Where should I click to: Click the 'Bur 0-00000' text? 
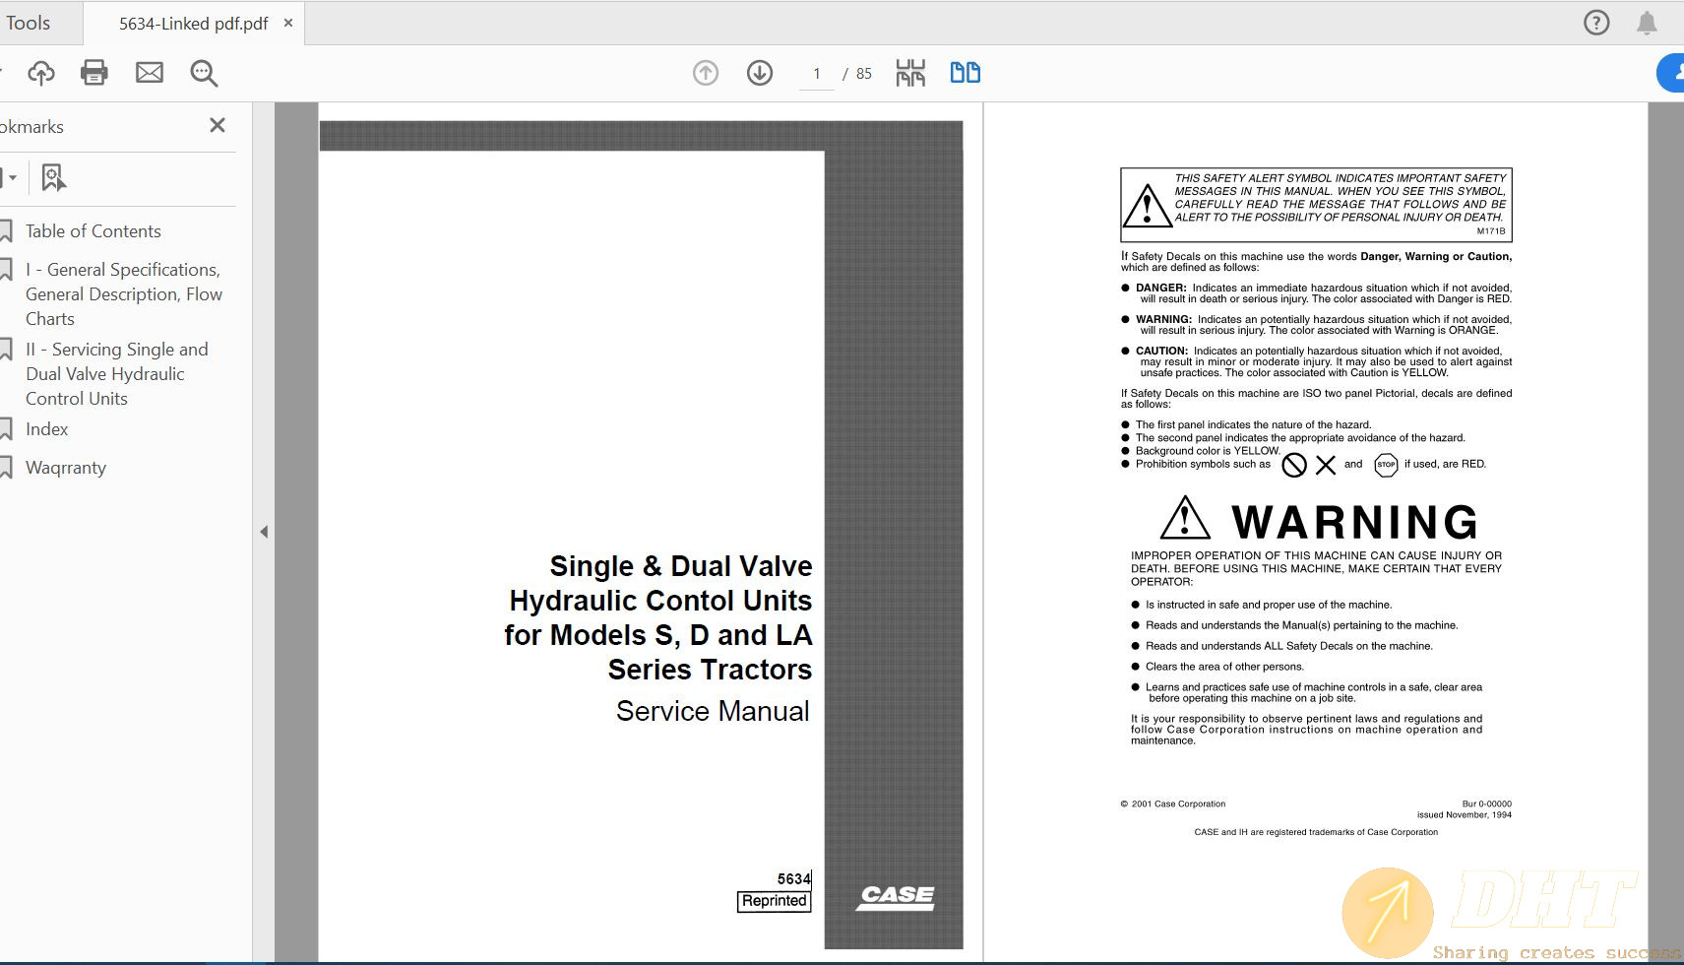(1486, 804)
